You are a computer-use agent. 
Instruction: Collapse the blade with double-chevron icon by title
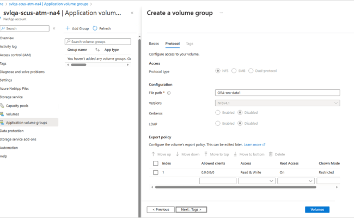(x=132, y=13)
